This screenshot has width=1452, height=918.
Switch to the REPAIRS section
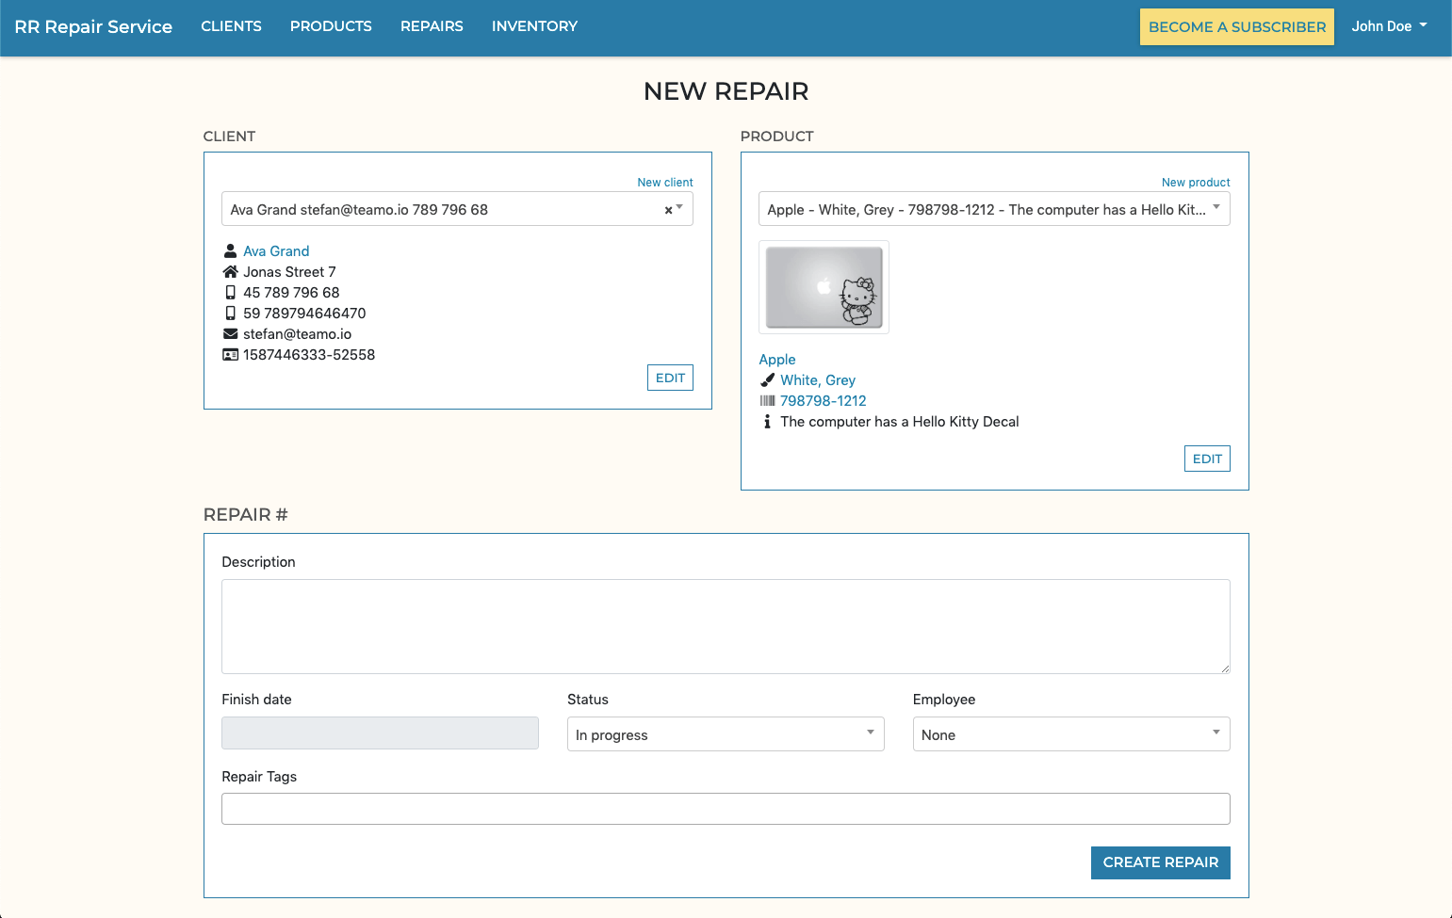432,26
